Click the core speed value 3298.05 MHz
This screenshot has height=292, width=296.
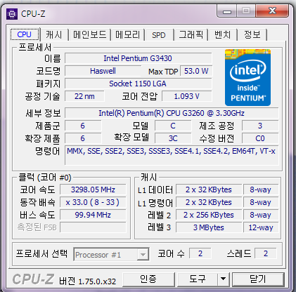pyautogui.click(x=93, y=190)
